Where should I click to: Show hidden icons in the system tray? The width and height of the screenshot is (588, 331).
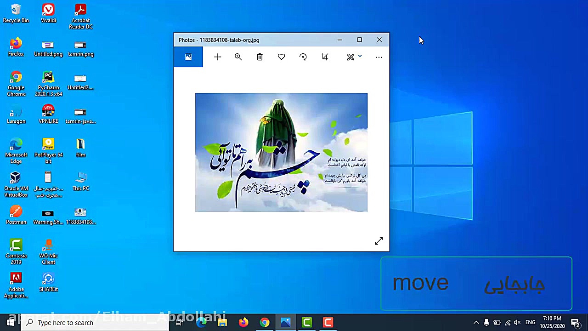pyautogui.click(x=476, y=322)
